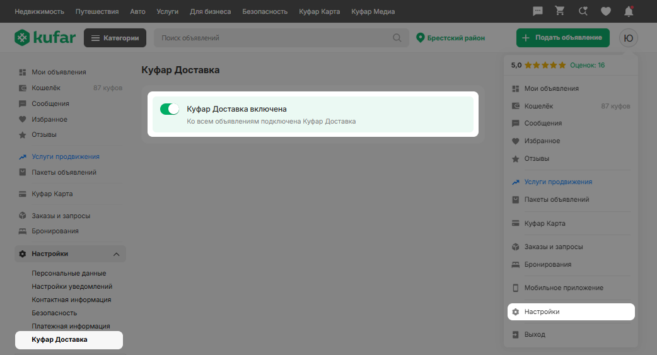Click trend icon beside left Услуги продвижения
The image size is (657, 355).
click(x=23, y=157)
